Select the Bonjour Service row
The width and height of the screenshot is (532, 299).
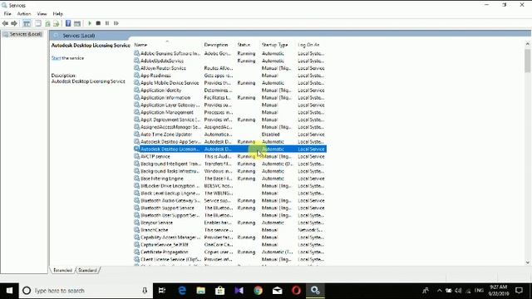coord(229,223)
